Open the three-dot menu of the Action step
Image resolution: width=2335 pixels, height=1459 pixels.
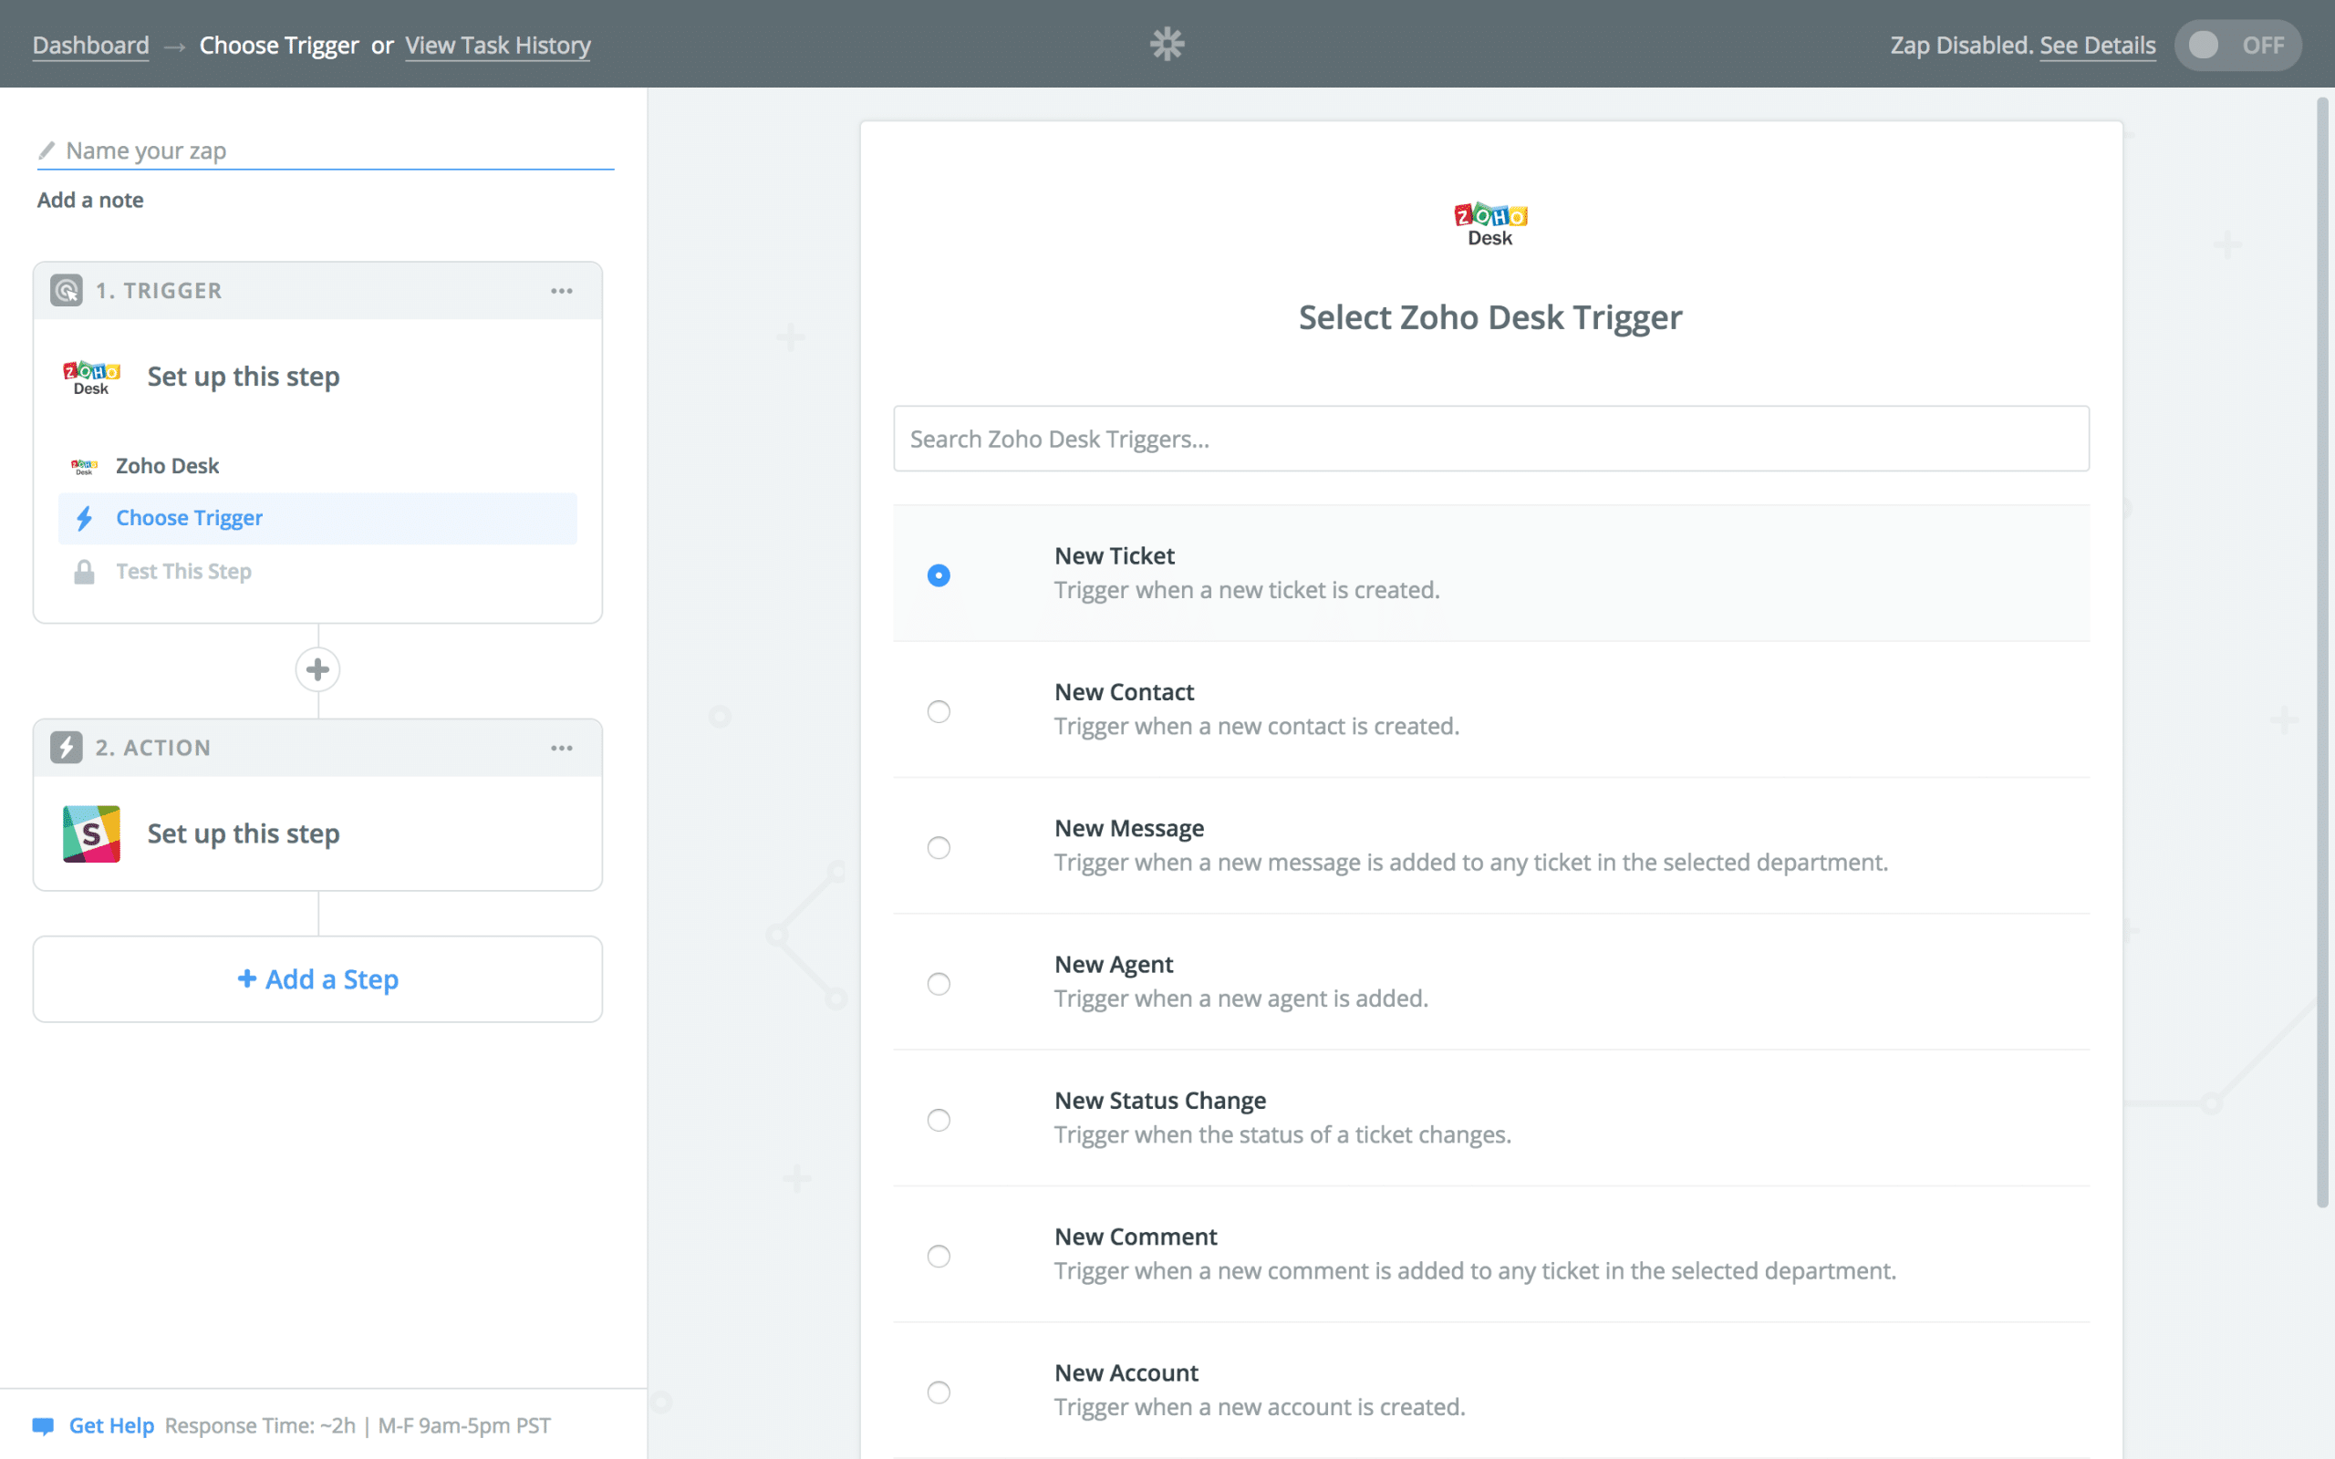click(562, 748)
